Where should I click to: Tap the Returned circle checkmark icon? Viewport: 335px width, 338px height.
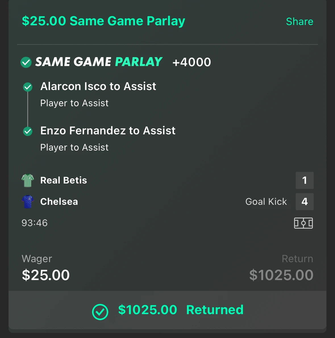(x=100, y=312)
